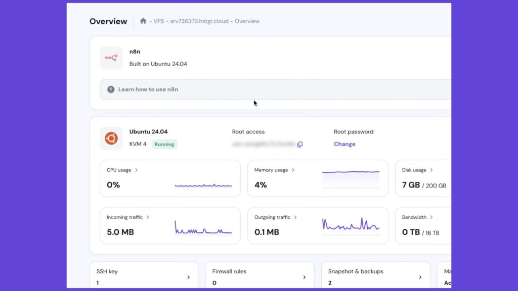This screenshot has width=518, height=291.
Task: Copy the root access address
Action: tap(299, 144)
